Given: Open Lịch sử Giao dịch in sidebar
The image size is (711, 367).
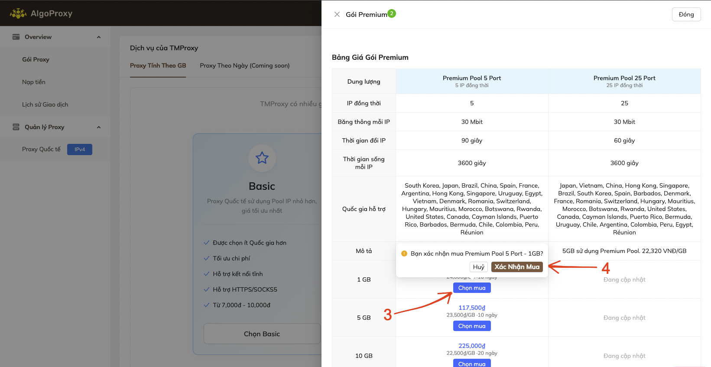Looking at the screenshot, I should click(45, 104).
